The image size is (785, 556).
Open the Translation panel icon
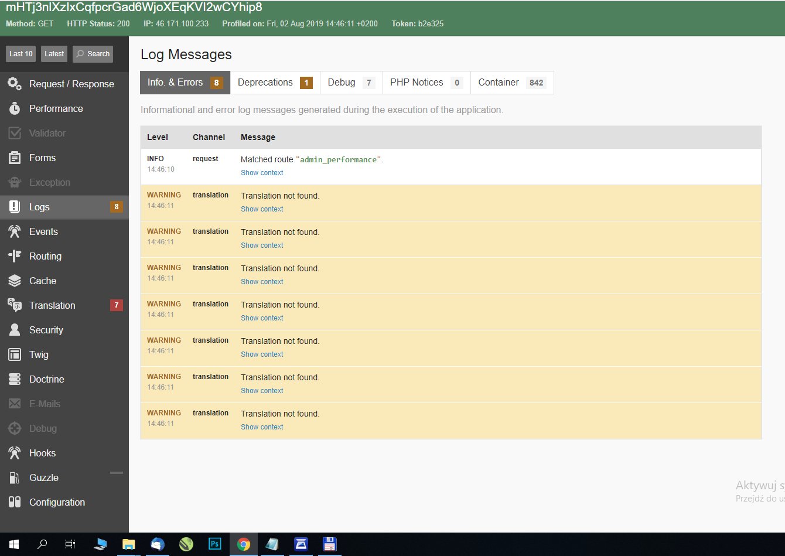tap(15, 305)
